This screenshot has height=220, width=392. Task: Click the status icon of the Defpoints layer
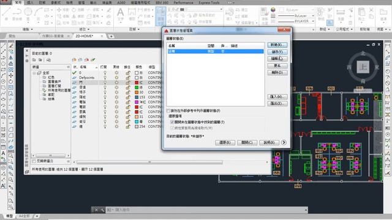coord(74,78)
